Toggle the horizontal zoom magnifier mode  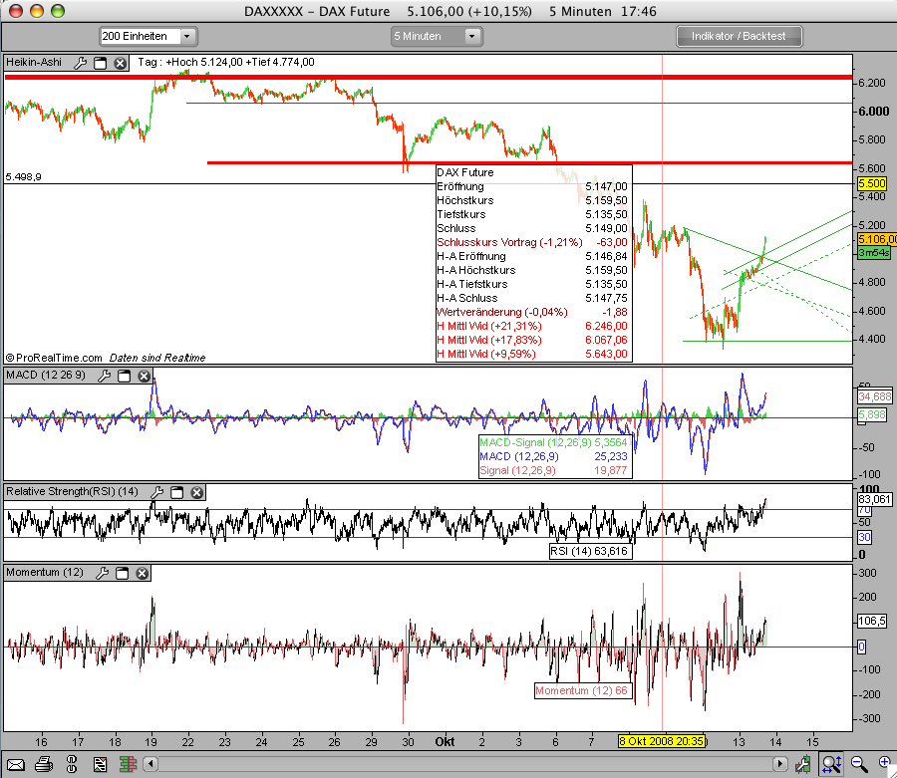click(830, 764)
